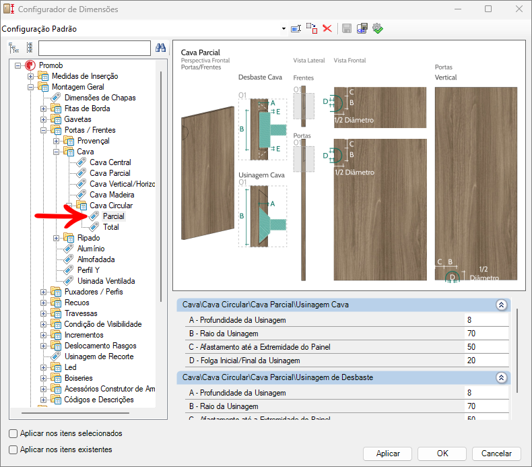
Task: Select Códigos e Descrições tree item
Action: (99, 400)
